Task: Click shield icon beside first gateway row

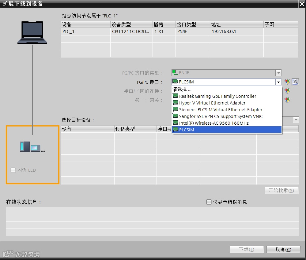Action: pos(287,100)
